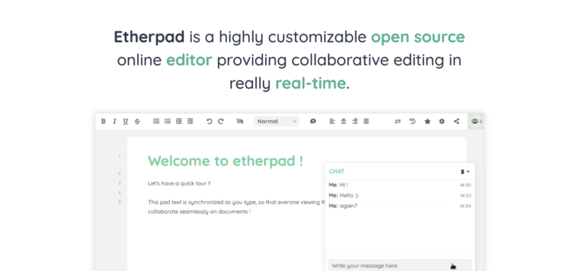Screen dimensions: 578x271
Task: Open import/export with the arrows icon
Action: (x=397, y=122)
